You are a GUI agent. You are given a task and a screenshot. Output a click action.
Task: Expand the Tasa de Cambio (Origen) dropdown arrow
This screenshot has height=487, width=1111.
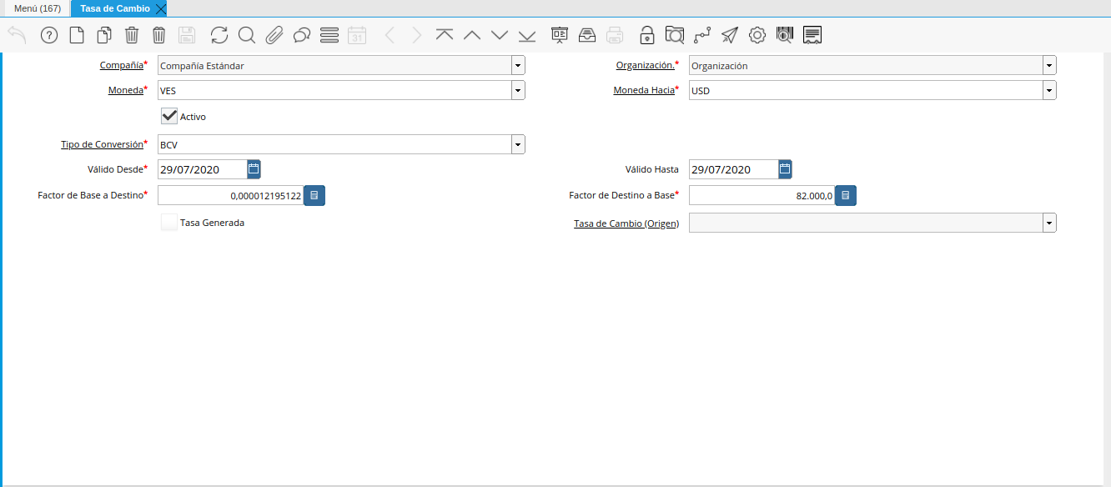(x=1049, y=223)
